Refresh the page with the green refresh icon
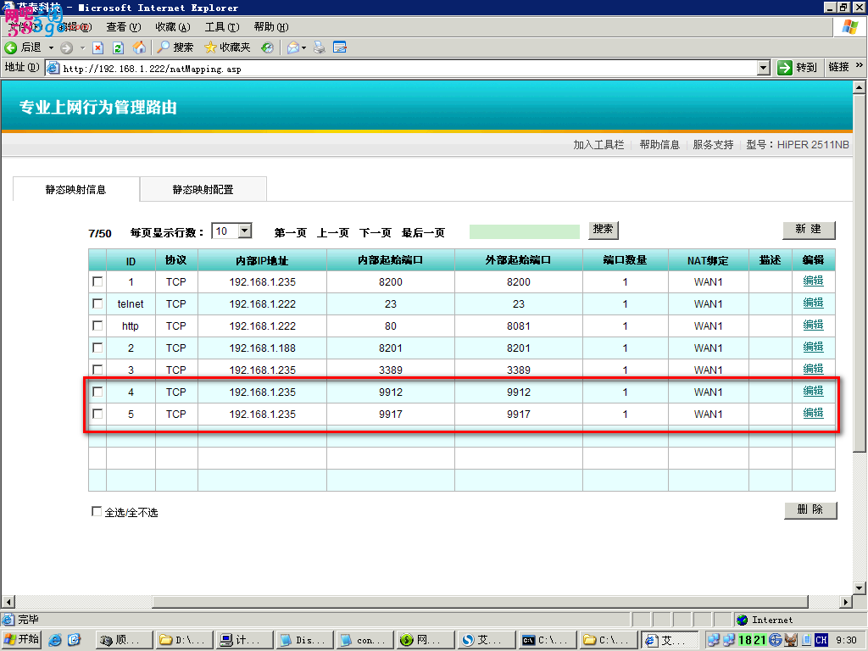 (x=118, y=47)
